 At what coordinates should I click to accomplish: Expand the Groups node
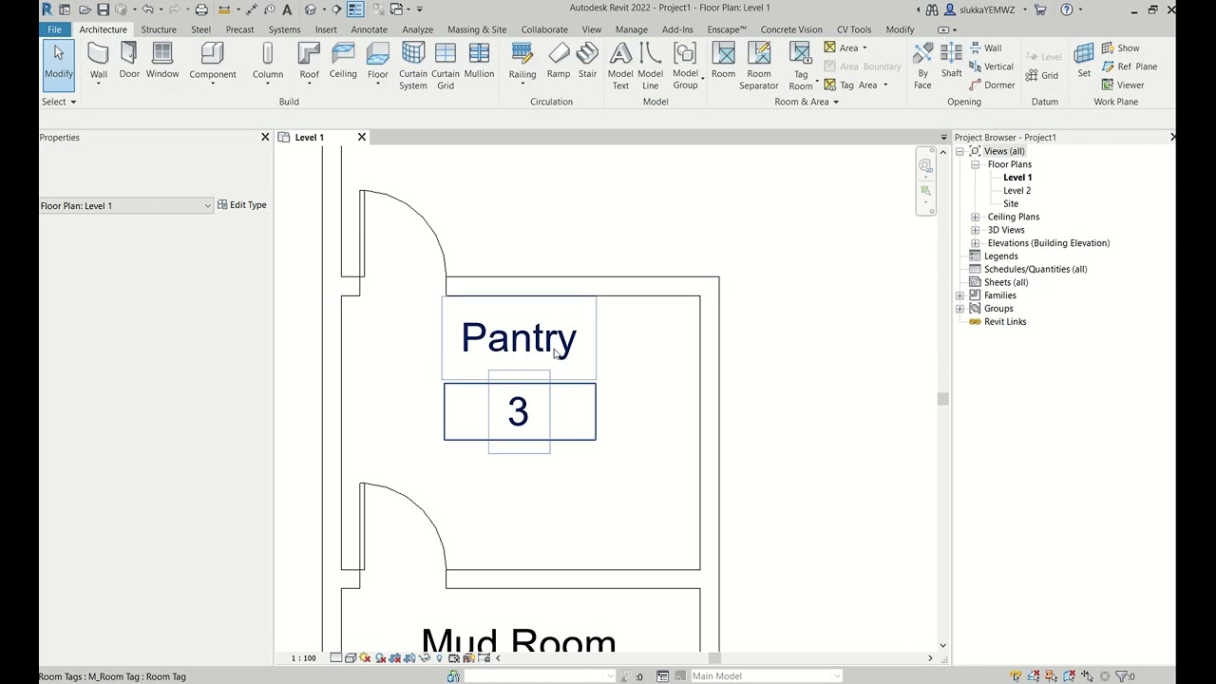pyautogui.click(x=959, y=309)
